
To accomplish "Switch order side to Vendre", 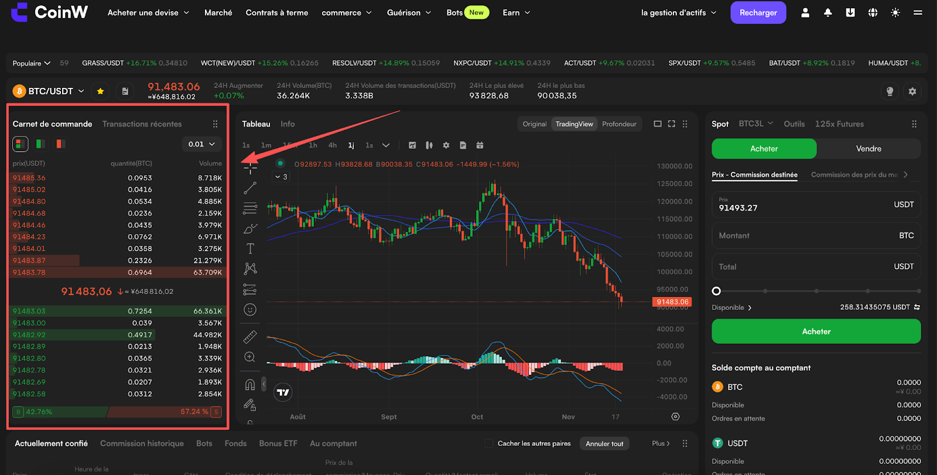I will (x=868, y=149).
